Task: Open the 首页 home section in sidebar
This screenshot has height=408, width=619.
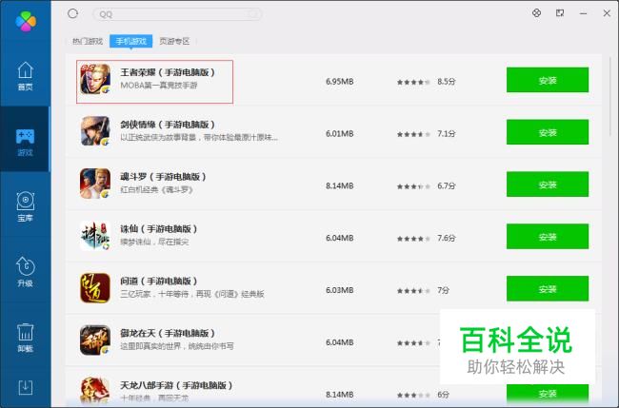Action: tap(26, 76)
